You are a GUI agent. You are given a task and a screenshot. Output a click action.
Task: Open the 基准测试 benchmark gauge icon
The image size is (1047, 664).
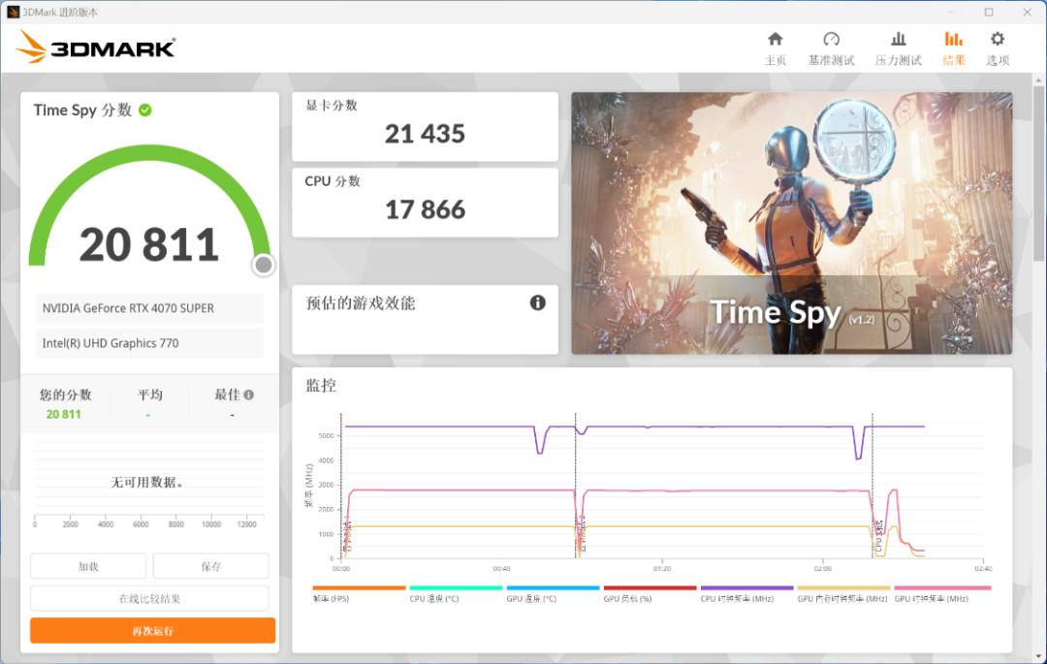pos(831,39)
